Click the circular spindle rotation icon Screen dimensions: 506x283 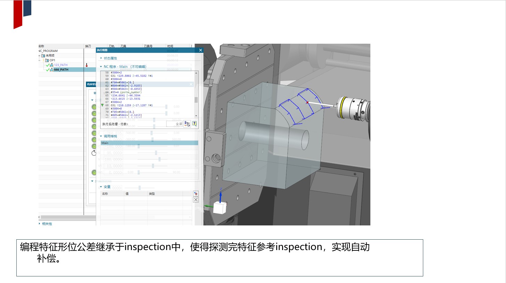94,153
